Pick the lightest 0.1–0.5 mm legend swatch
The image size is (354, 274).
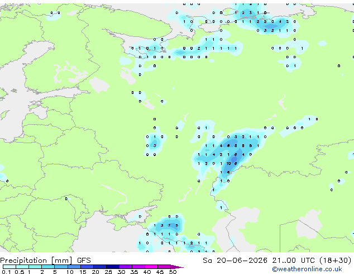[9, 267]
